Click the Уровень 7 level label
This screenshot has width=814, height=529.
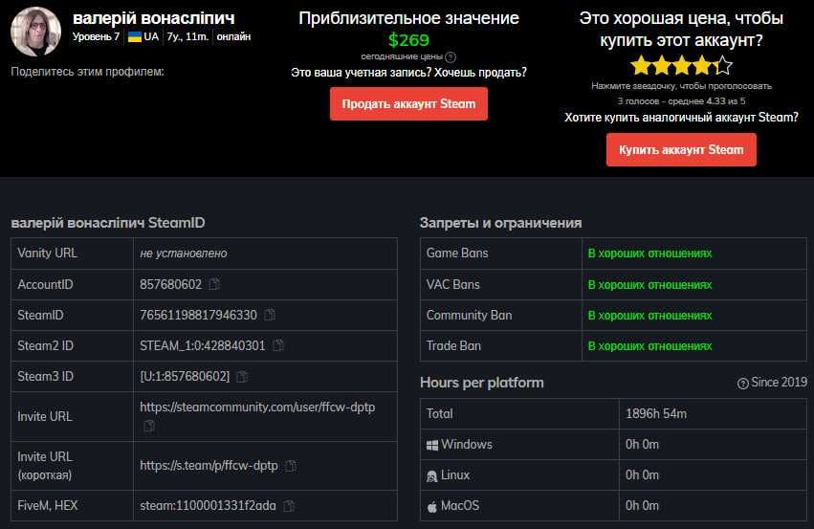[x=96, y=37]
